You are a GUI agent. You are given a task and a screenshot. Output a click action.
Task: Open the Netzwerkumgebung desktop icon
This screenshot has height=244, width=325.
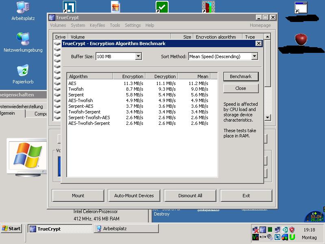pyautogui.click(x=23, y=43)
